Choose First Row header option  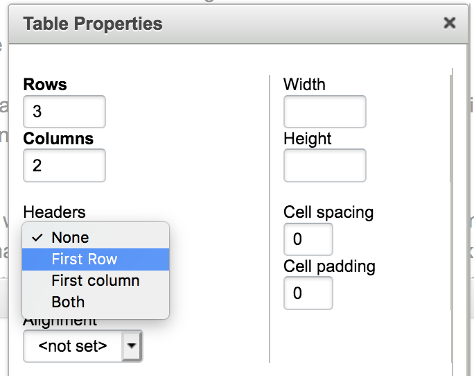(96, 259)
